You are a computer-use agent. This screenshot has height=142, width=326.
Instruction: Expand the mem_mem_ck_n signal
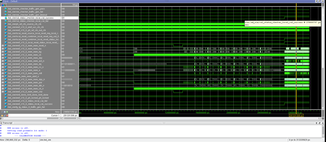[x=3, y=89]
